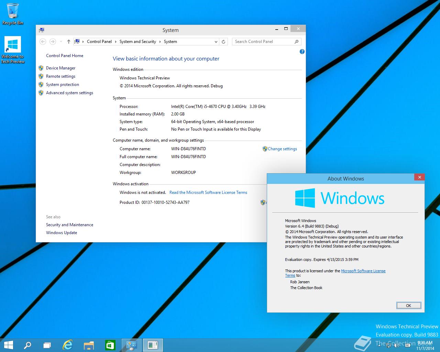
Task: Open Help question mark icon
Action: click(302, 52)
